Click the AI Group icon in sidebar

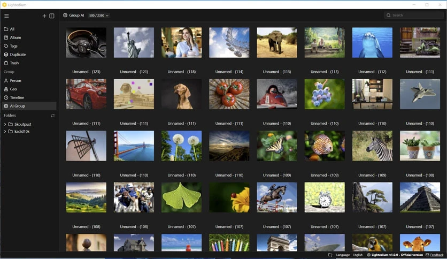click(x=6, y=106)
